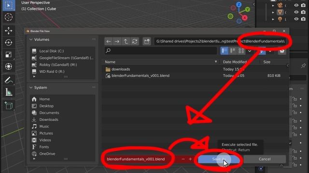Go back to previous folder
This screenshot has height=173, width=309.
tap(109, 41)
